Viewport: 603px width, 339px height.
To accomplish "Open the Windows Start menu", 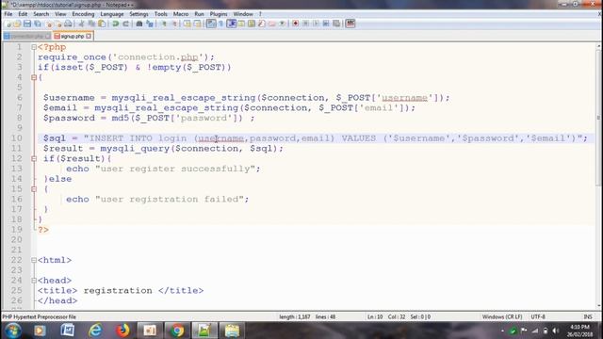I will [12, 331].
